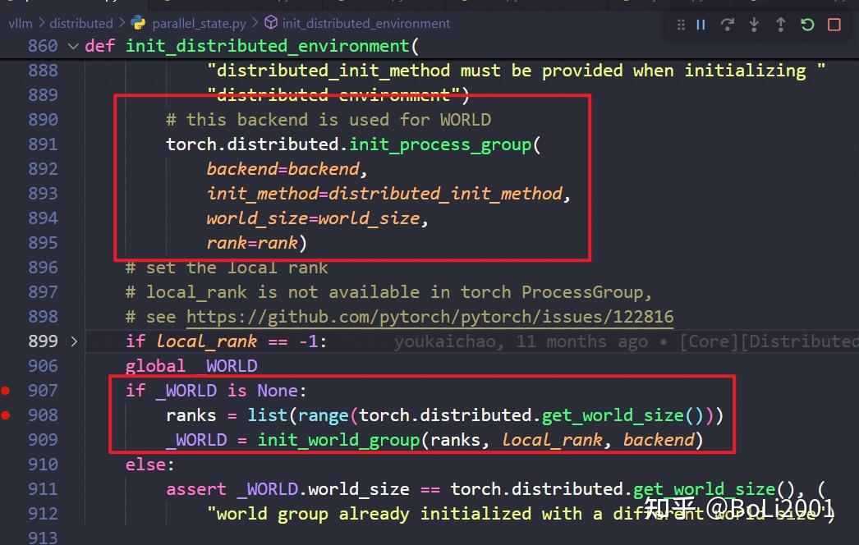Restart the debug session
The image size is (859, 545).
807,25
